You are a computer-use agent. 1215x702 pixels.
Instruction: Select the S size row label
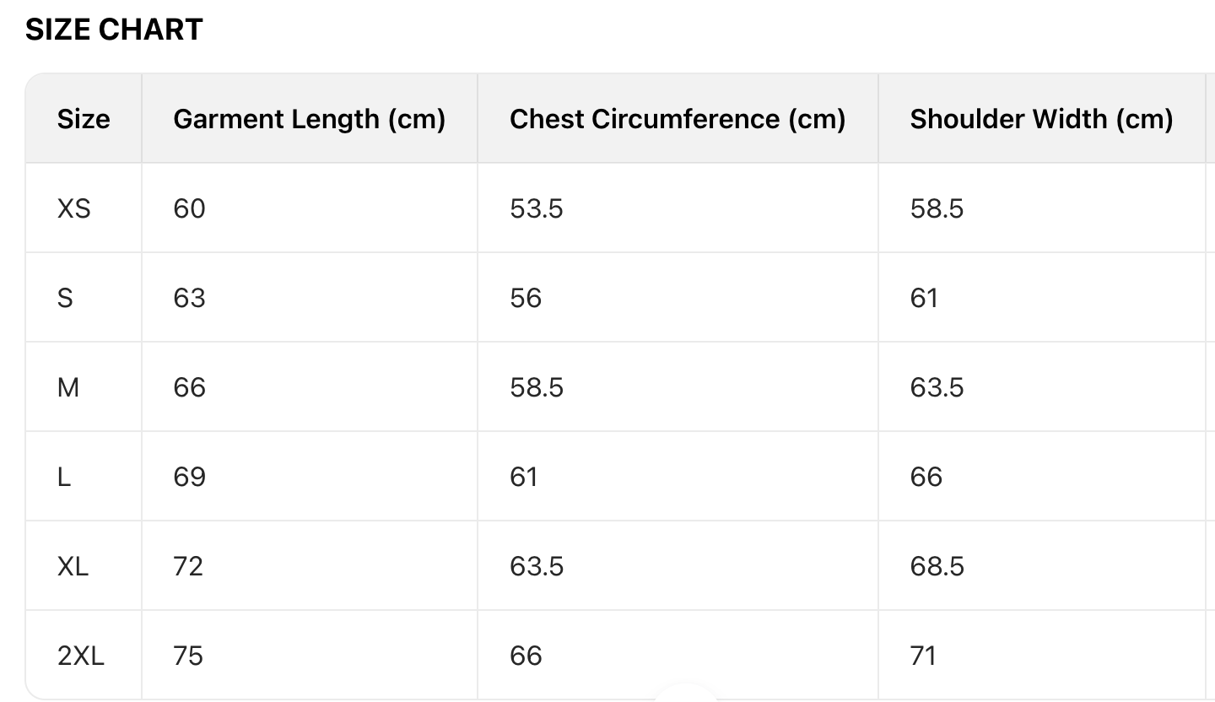point(65,298)
